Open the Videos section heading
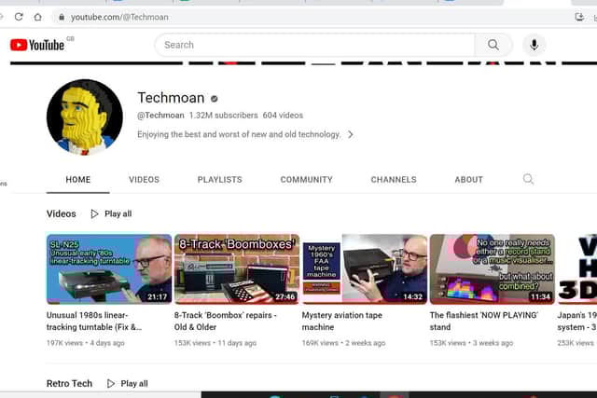The width and height of the screenshot is (597, 398). coord(62,213)
